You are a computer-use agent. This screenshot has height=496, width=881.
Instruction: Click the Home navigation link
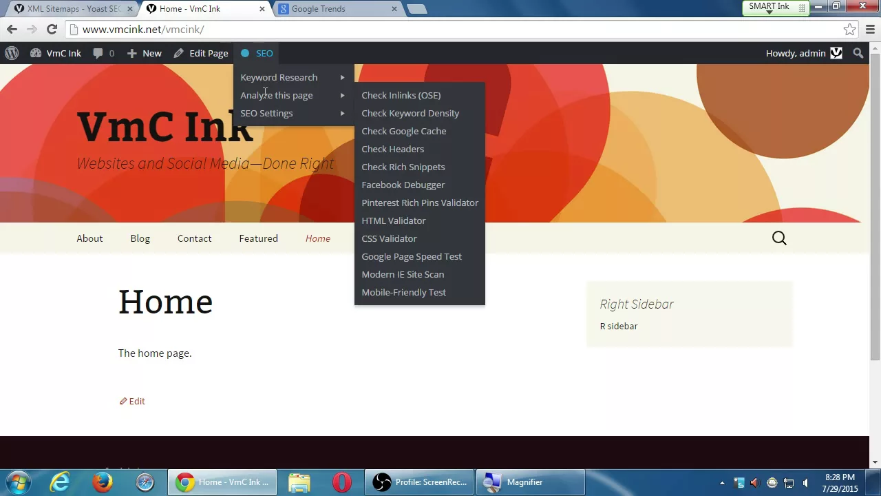coord(318,238)
